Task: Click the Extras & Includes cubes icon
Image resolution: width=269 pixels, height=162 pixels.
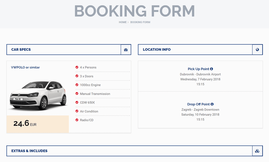Action: click(x=257, y=151)
